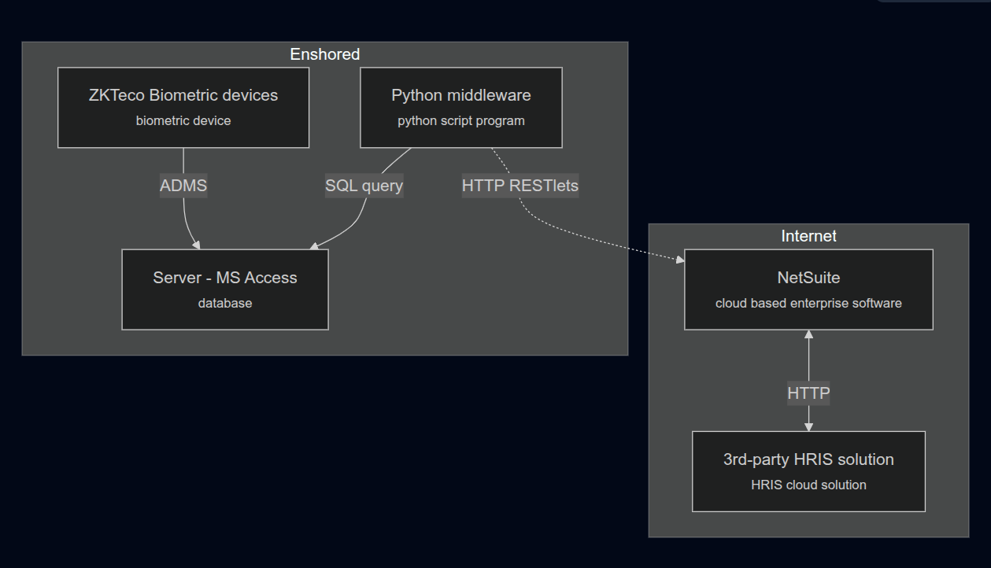Click the Enshored group title

(325, 54)
